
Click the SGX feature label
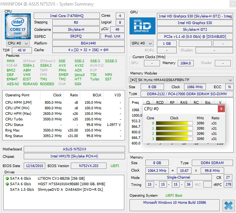pos(78,84)
